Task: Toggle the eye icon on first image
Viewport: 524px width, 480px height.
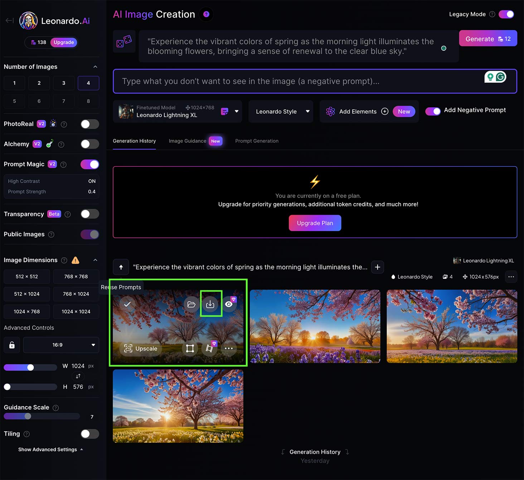Action: tap(229, 304)
